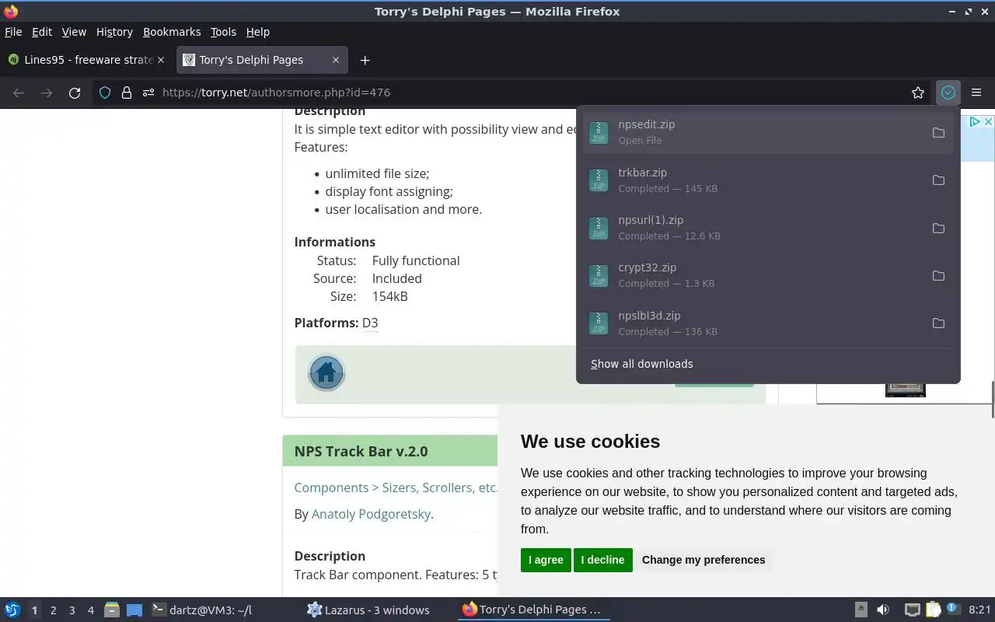
Task: Open the file manager from the taskbar
Action: (x=112, y=610)
